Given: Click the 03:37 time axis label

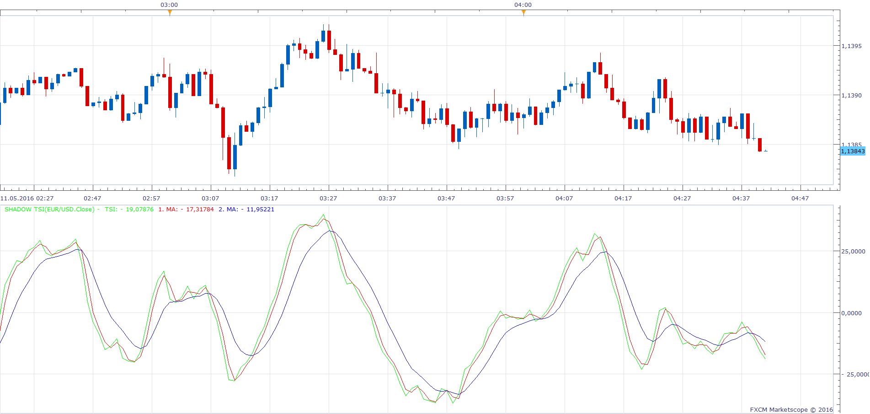Looking at the screenshot, I should click(x=387, y=199).
